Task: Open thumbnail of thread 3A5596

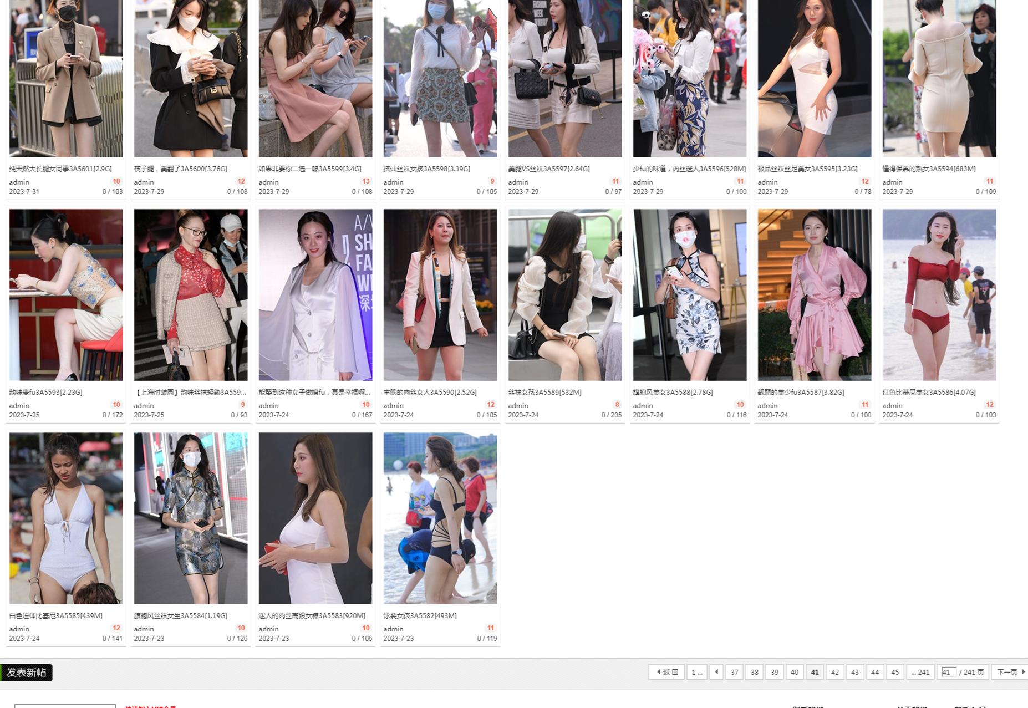Action: point(690,78)
